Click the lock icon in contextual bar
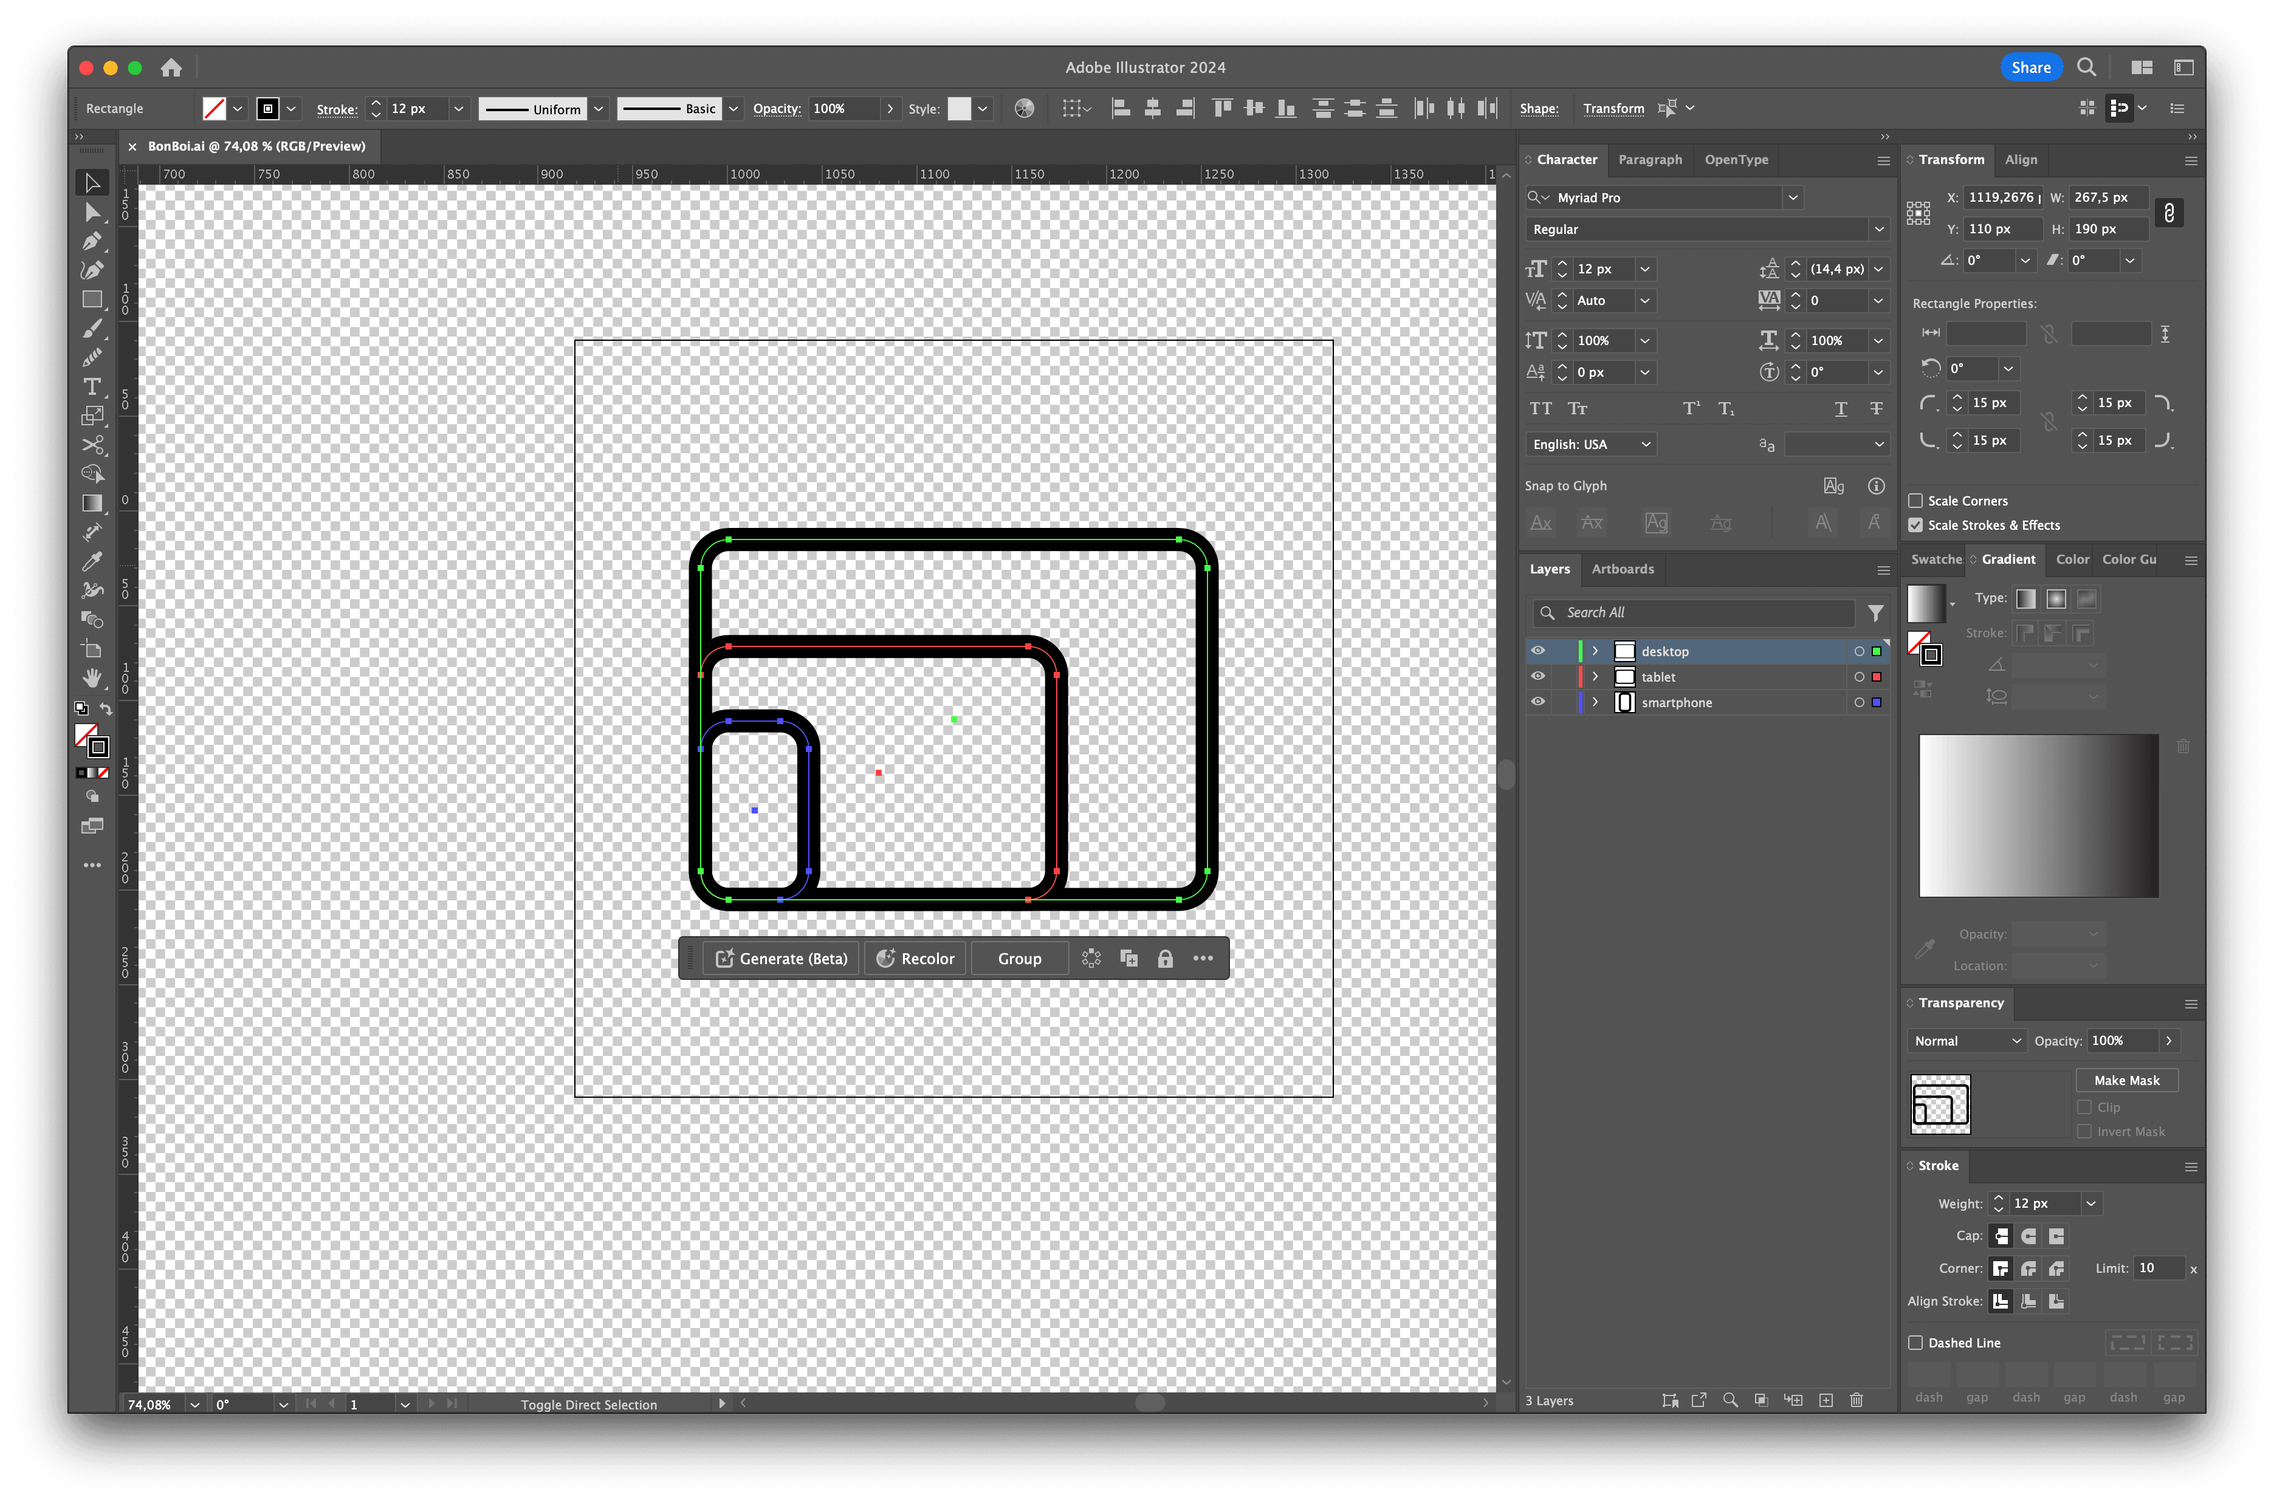 (x=1165, y=959)
